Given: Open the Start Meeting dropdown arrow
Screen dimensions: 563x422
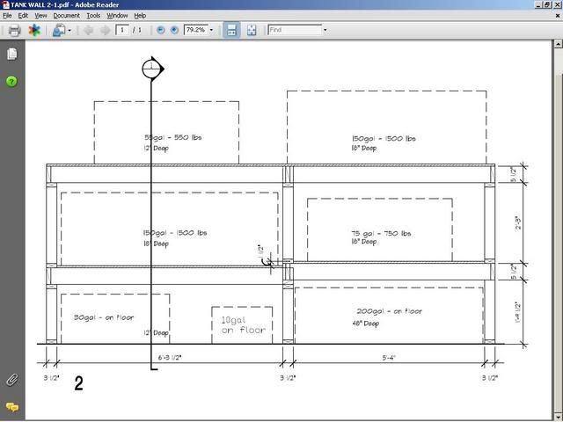Looking at the screenshot, I should [69, 31].
